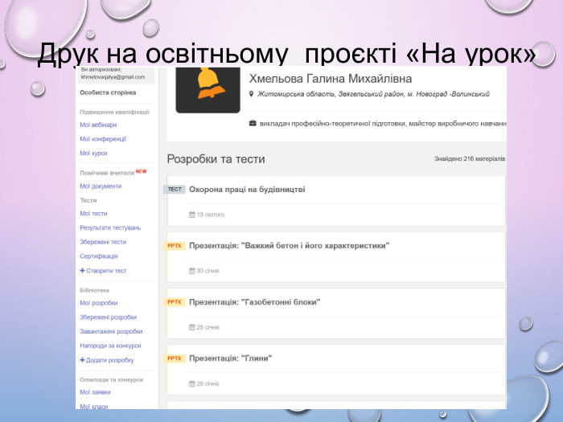The image size is (563, 422).
Task: Click the plus icon beside Створити тест
Action: point(82,271)
